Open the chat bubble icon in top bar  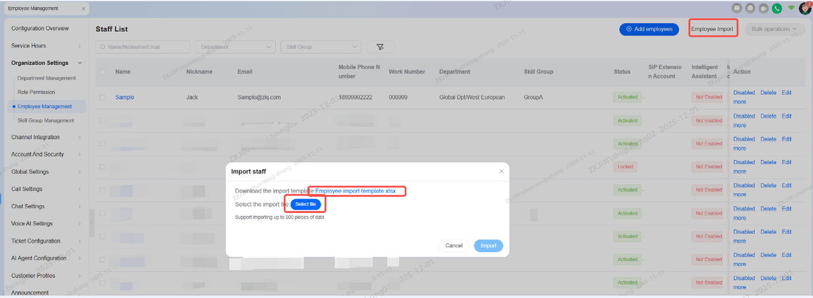click(750, 8)
